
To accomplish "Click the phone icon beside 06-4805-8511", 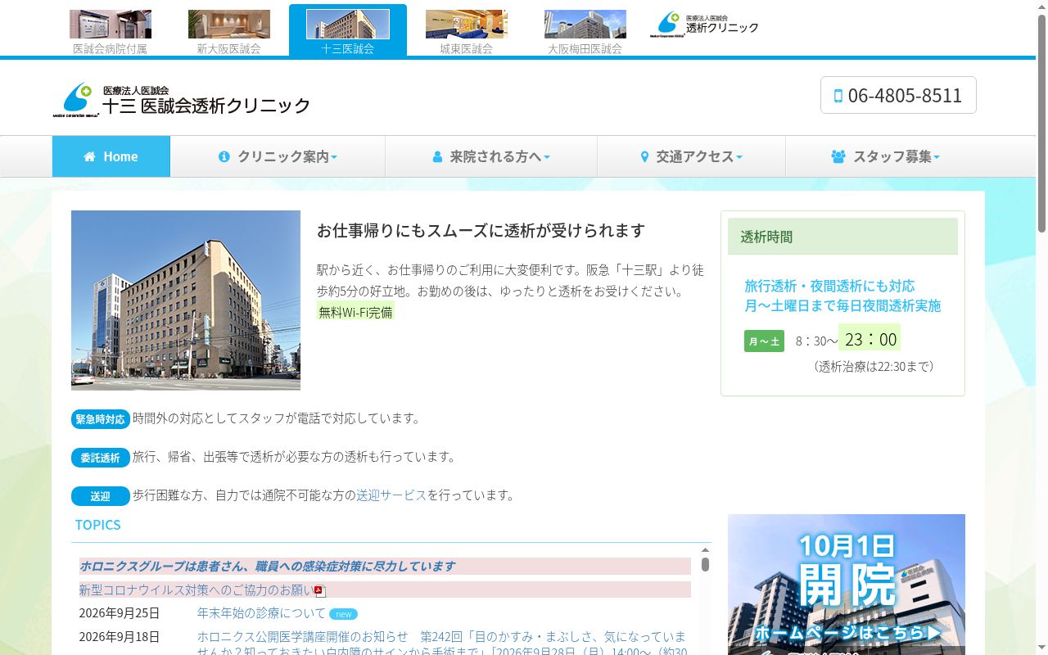I will coord(838,96).
